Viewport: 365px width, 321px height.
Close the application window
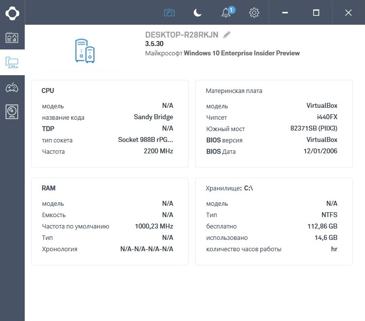(348, 12)
